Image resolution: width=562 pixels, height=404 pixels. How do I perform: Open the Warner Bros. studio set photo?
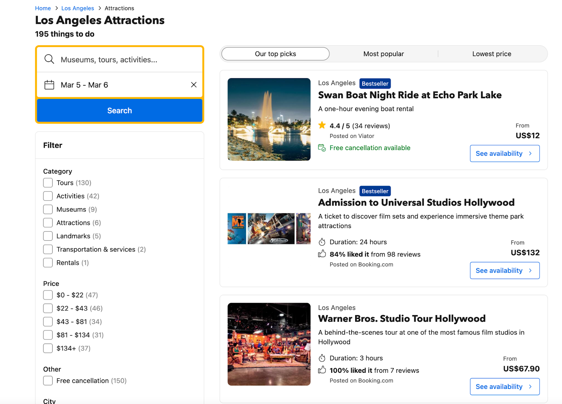[x=269, y=344]
